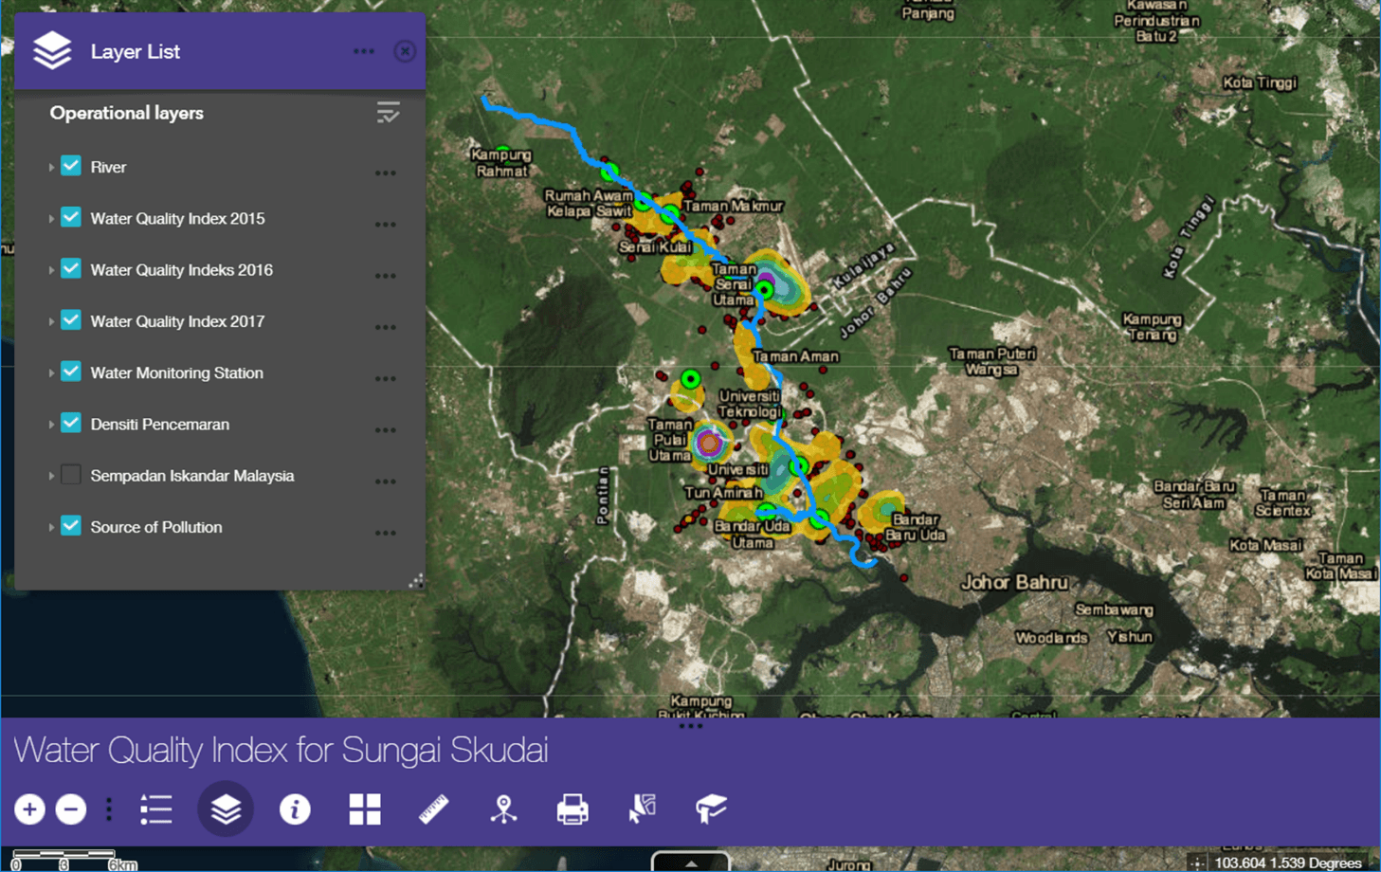Select the Measurement ruler tool
Image resolution: width=1381 pixels, height=872 pixels.
point(434,809)
